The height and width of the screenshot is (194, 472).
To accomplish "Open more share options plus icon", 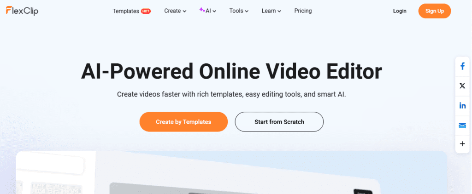I will (462, 144).
